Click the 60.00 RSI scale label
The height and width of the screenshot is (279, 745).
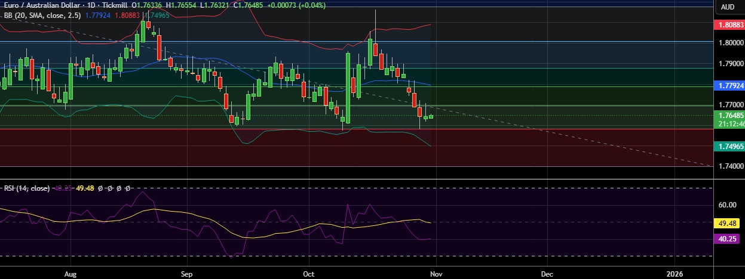click(x=728, y=205)
